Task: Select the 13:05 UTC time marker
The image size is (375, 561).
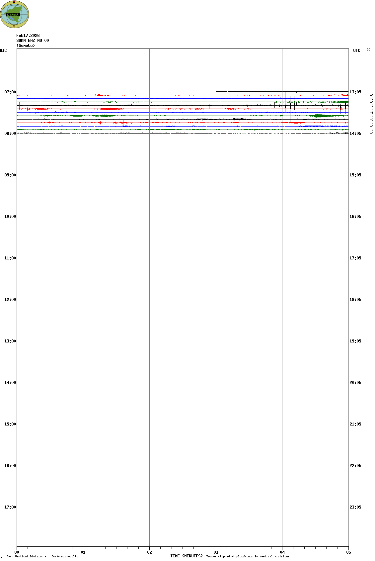Action: point(355,92)
